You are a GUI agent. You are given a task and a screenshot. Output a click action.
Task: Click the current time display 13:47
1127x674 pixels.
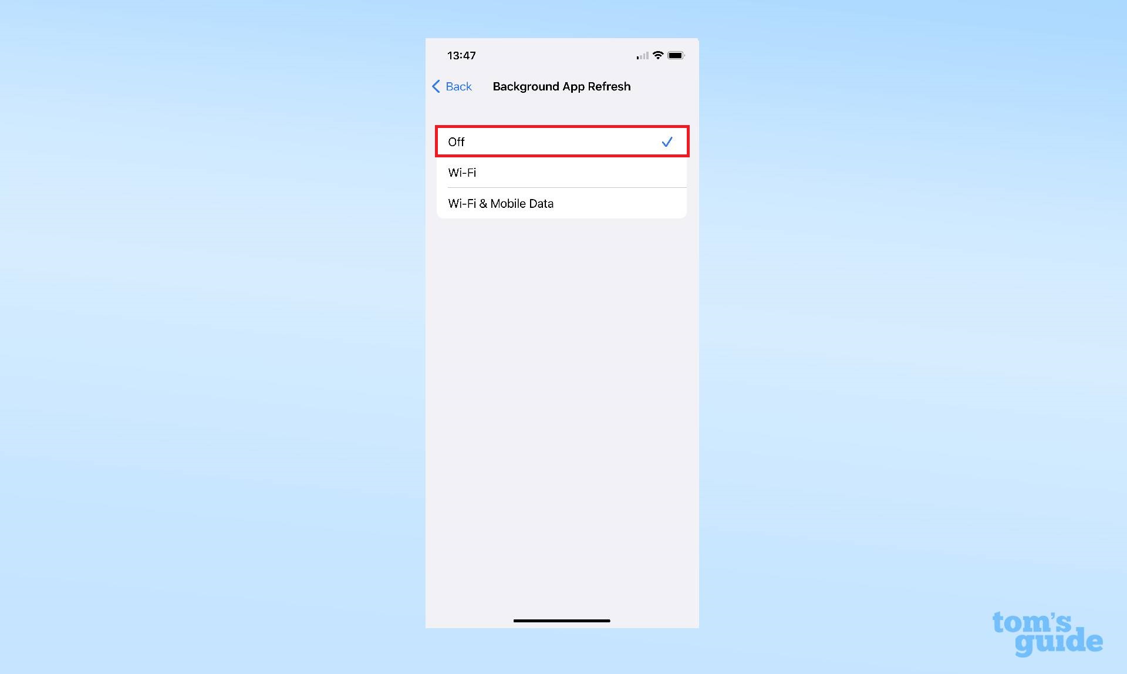(462, 55)
